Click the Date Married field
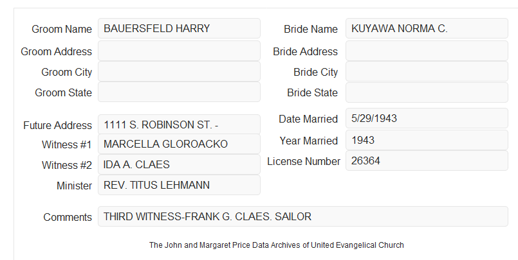This screenshot has width=518, height=260. [x=427, y=118]
